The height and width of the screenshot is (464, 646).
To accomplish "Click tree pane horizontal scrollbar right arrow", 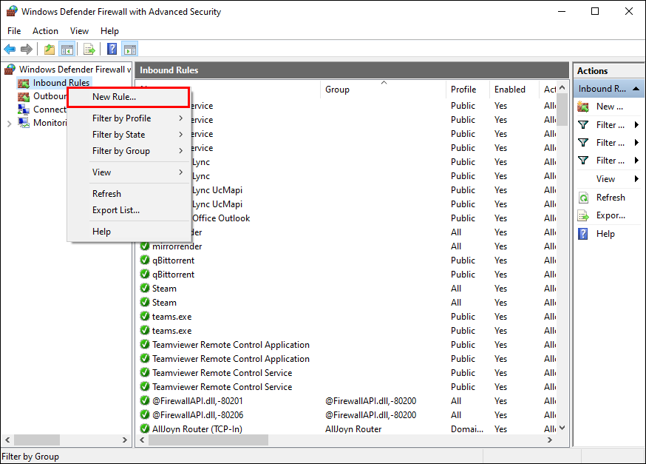I will click(x=125, y=440).
